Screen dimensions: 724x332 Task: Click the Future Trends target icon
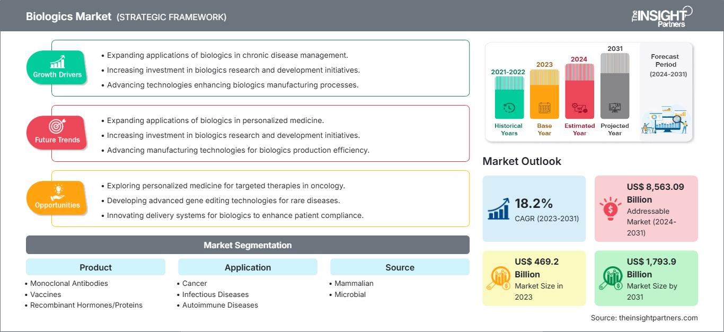[57, 127]
